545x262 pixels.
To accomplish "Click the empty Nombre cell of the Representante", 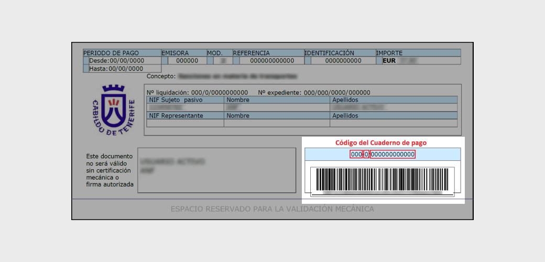I will (x=277, y=123).
